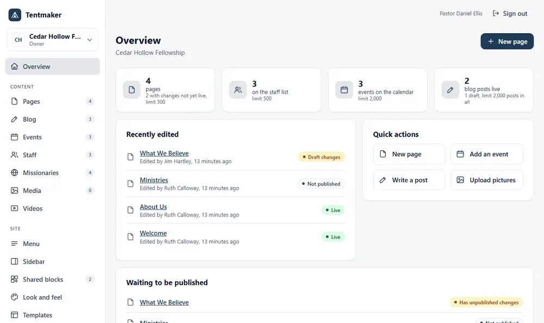
Task: Click the Upload pictures quick action
Action: click(x=486, y=180)
